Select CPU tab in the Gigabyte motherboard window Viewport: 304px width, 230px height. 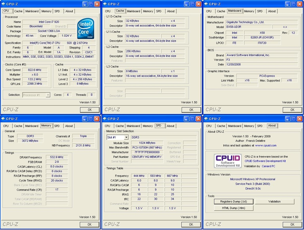click(x=209, y=11)
